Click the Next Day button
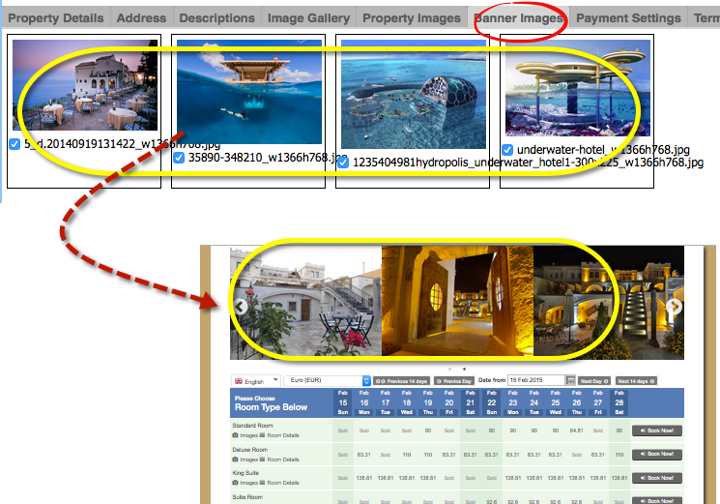Viewport: 720px width, 504px height. pyautogui.click(x=595, y=381)
